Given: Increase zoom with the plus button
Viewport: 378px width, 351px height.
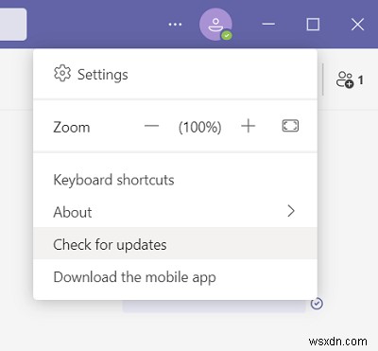Looking at the screenshot, I should (249, 127).
